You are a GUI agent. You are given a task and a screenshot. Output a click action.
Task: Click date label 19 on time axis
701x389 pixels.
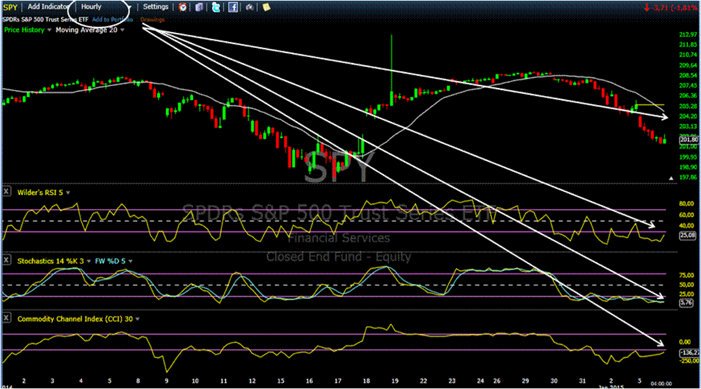tap(394, 381)
